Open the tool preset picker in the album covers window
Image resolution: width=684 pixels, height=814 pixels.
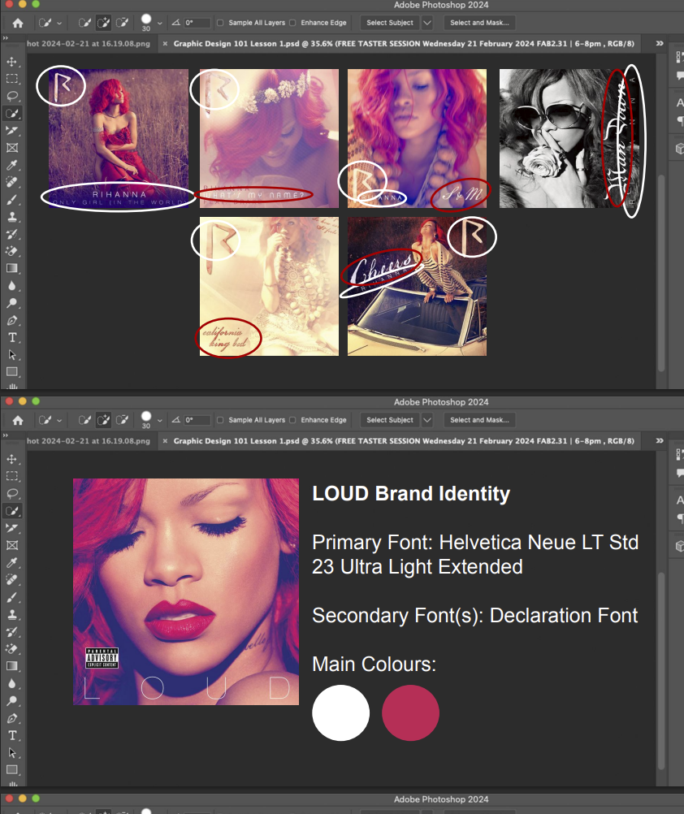[x=50, y=23]
